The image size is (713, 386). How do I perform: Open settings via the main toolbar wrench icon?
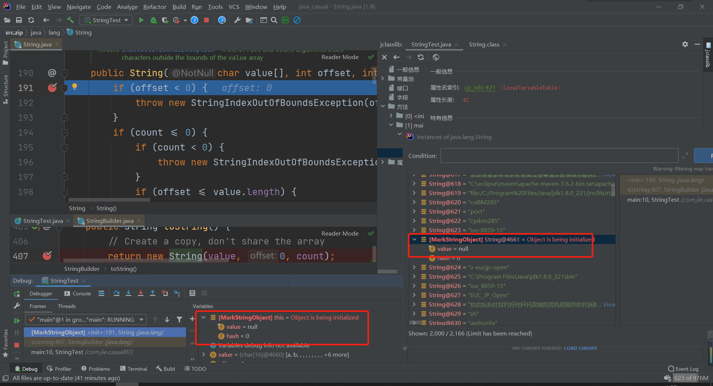coord(237,20)
